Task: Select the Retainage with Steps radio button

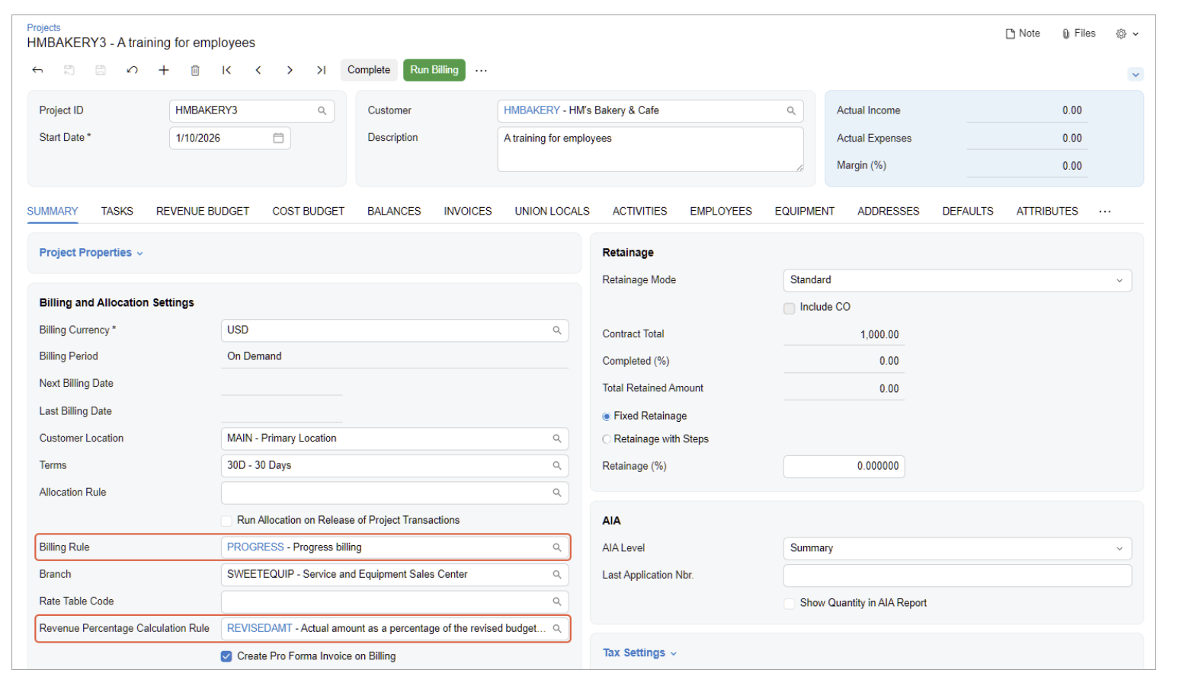Action: click(607, 439)
